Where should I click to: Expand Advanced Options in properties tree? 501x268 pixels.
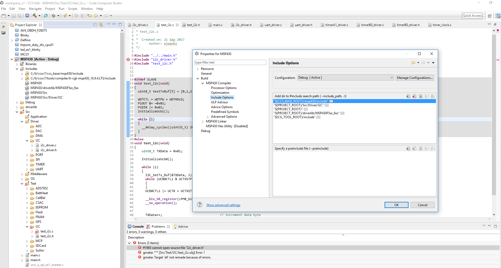click(208, 117)
